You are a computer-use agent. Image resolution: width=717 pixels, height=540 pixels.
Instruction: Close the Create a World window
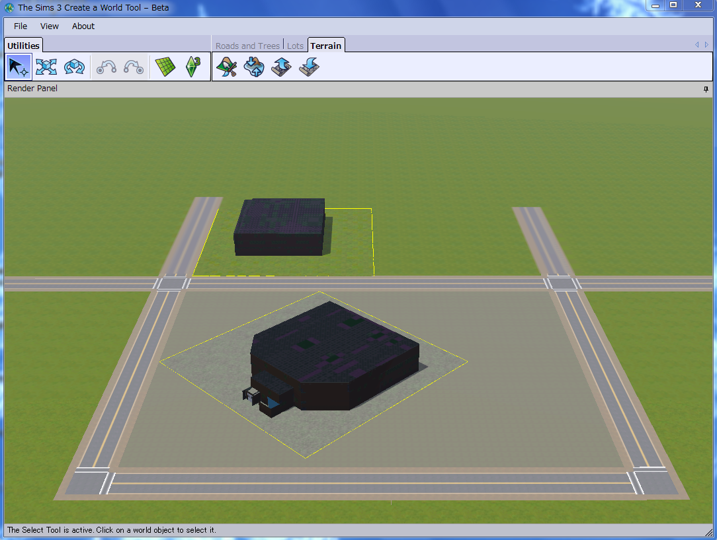coord(698,5)
